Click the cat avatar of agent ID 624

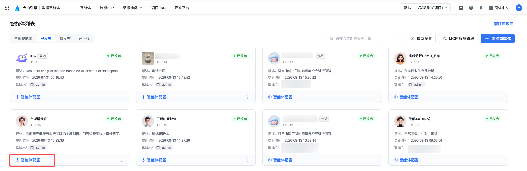148,58
